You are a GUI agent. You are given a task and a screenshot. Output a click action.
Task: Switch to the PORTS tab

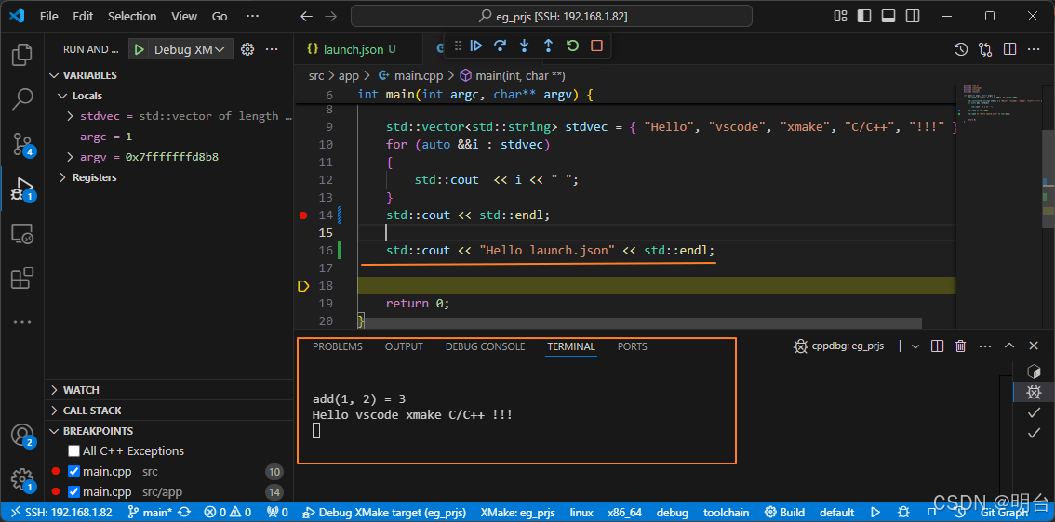tap(633, 346)
